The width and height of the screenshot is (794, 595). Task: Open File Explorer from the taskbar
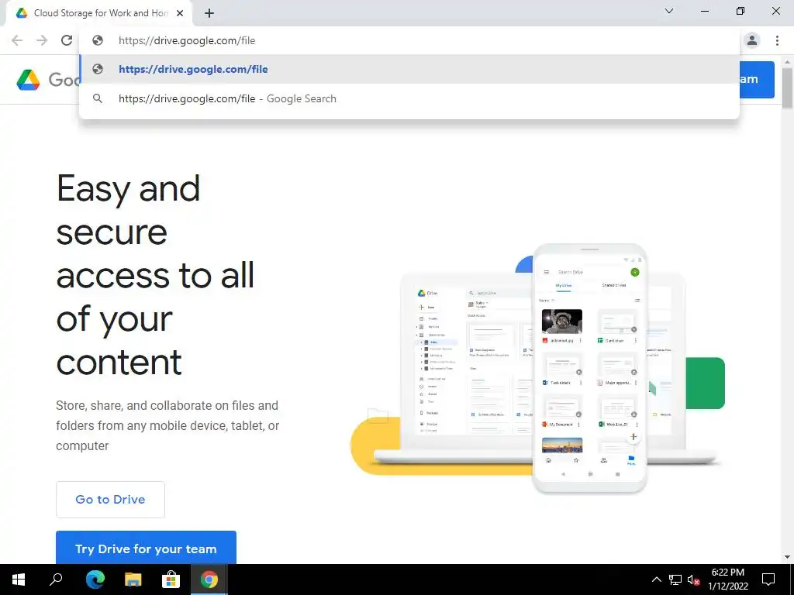133,580
